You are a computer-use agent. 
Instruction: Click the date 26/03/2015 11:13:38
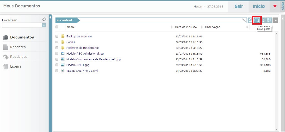189,42
